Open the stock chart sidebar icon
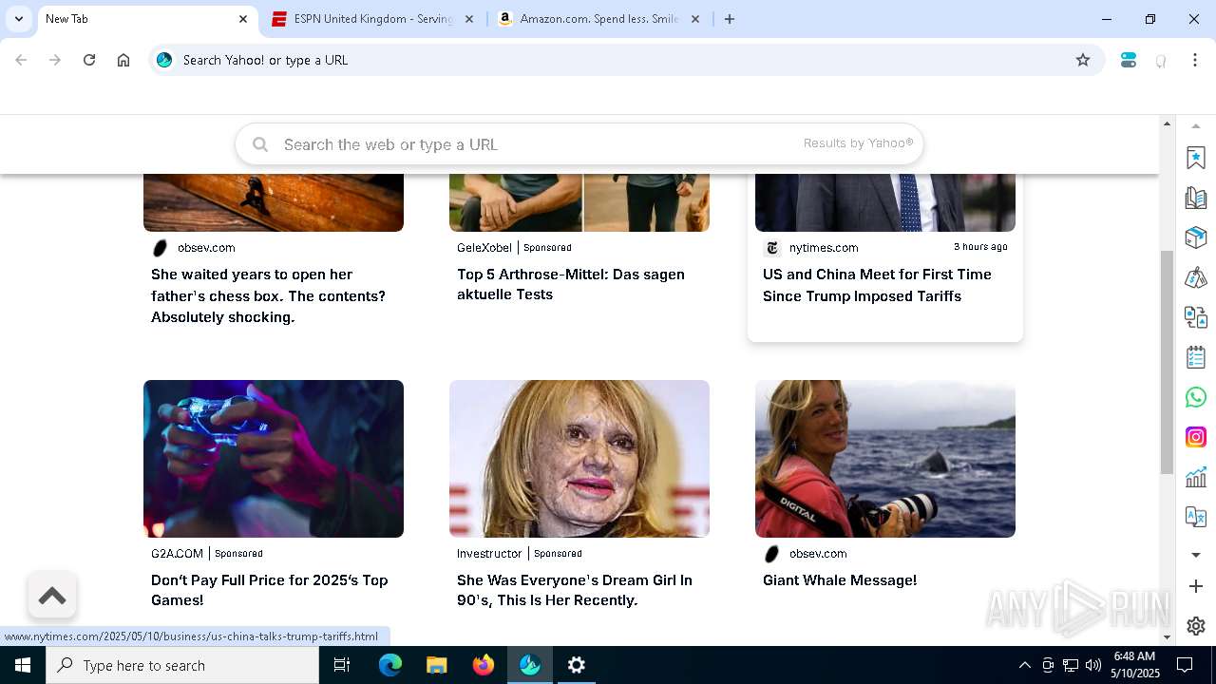1216x684 pixels. [1196, 477]
